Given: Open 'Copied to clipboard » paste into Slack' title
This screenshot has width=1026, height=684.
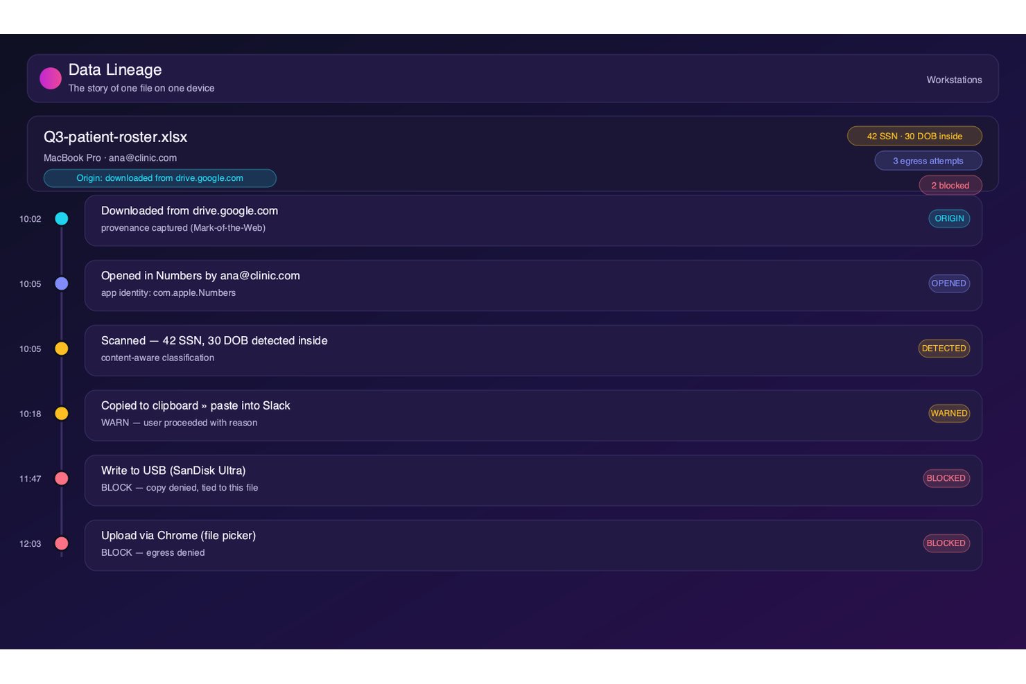Looking at the screenshot, I should click(x=195, y=406).
